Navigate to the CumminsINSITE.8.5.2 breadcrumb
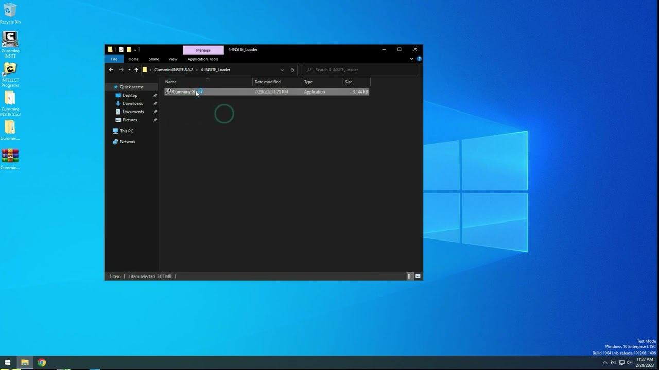 174,70
